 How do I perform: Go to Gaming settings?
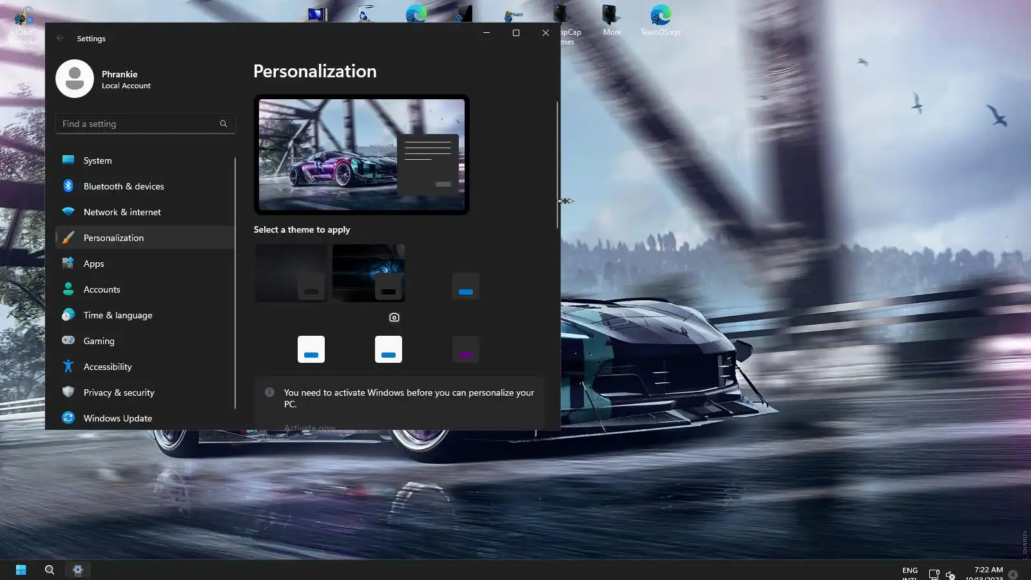coord(145,341)
